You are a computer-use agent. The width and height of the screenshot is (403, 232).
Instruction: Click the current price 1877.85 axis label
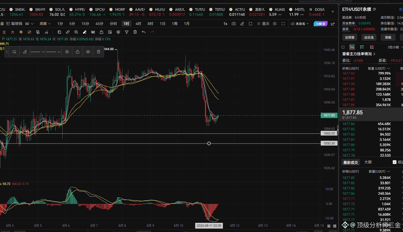[x=329, y=115]
